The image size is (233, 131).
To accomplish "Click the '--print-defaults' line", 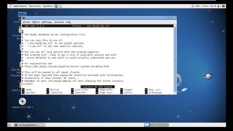I will pos(69,57).
